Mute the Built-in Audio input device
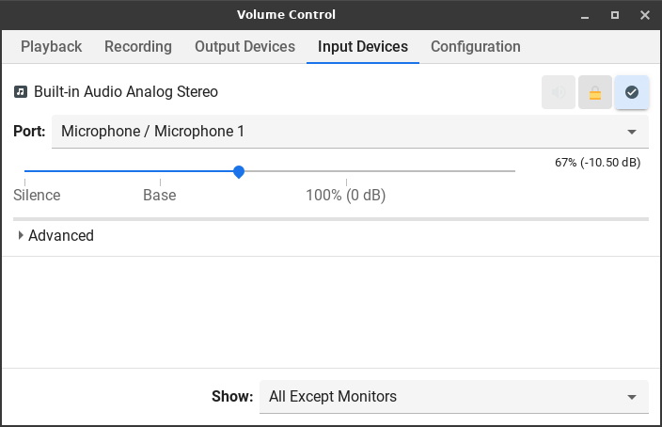This screenshot has width=662, height=427. tap(559, 92)
